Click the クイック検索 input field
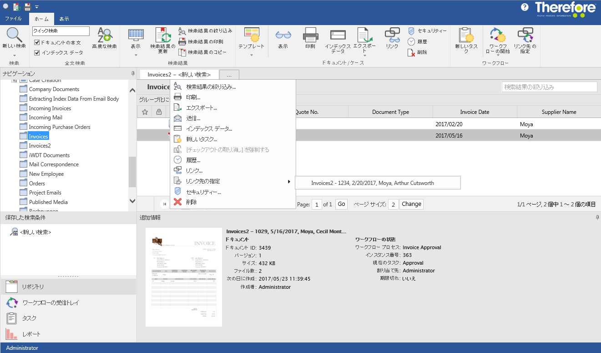The image size is (601, 353). (61, 31)
